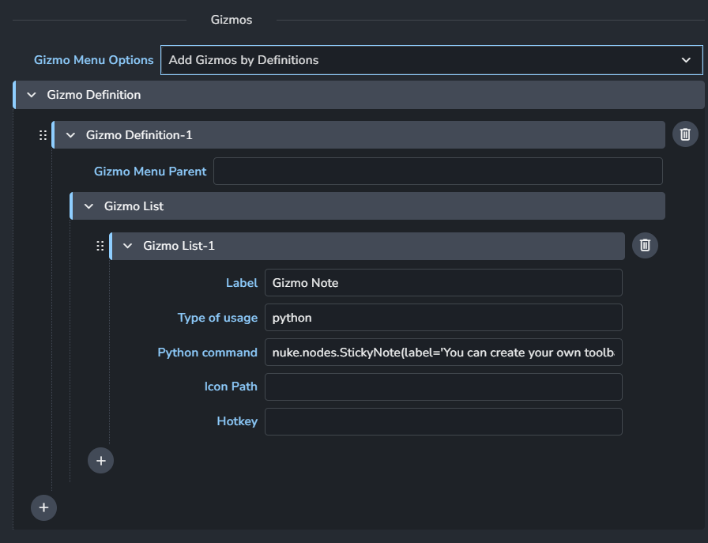Add a gizmo list item with the inner plus button

(x=100, y=460)
